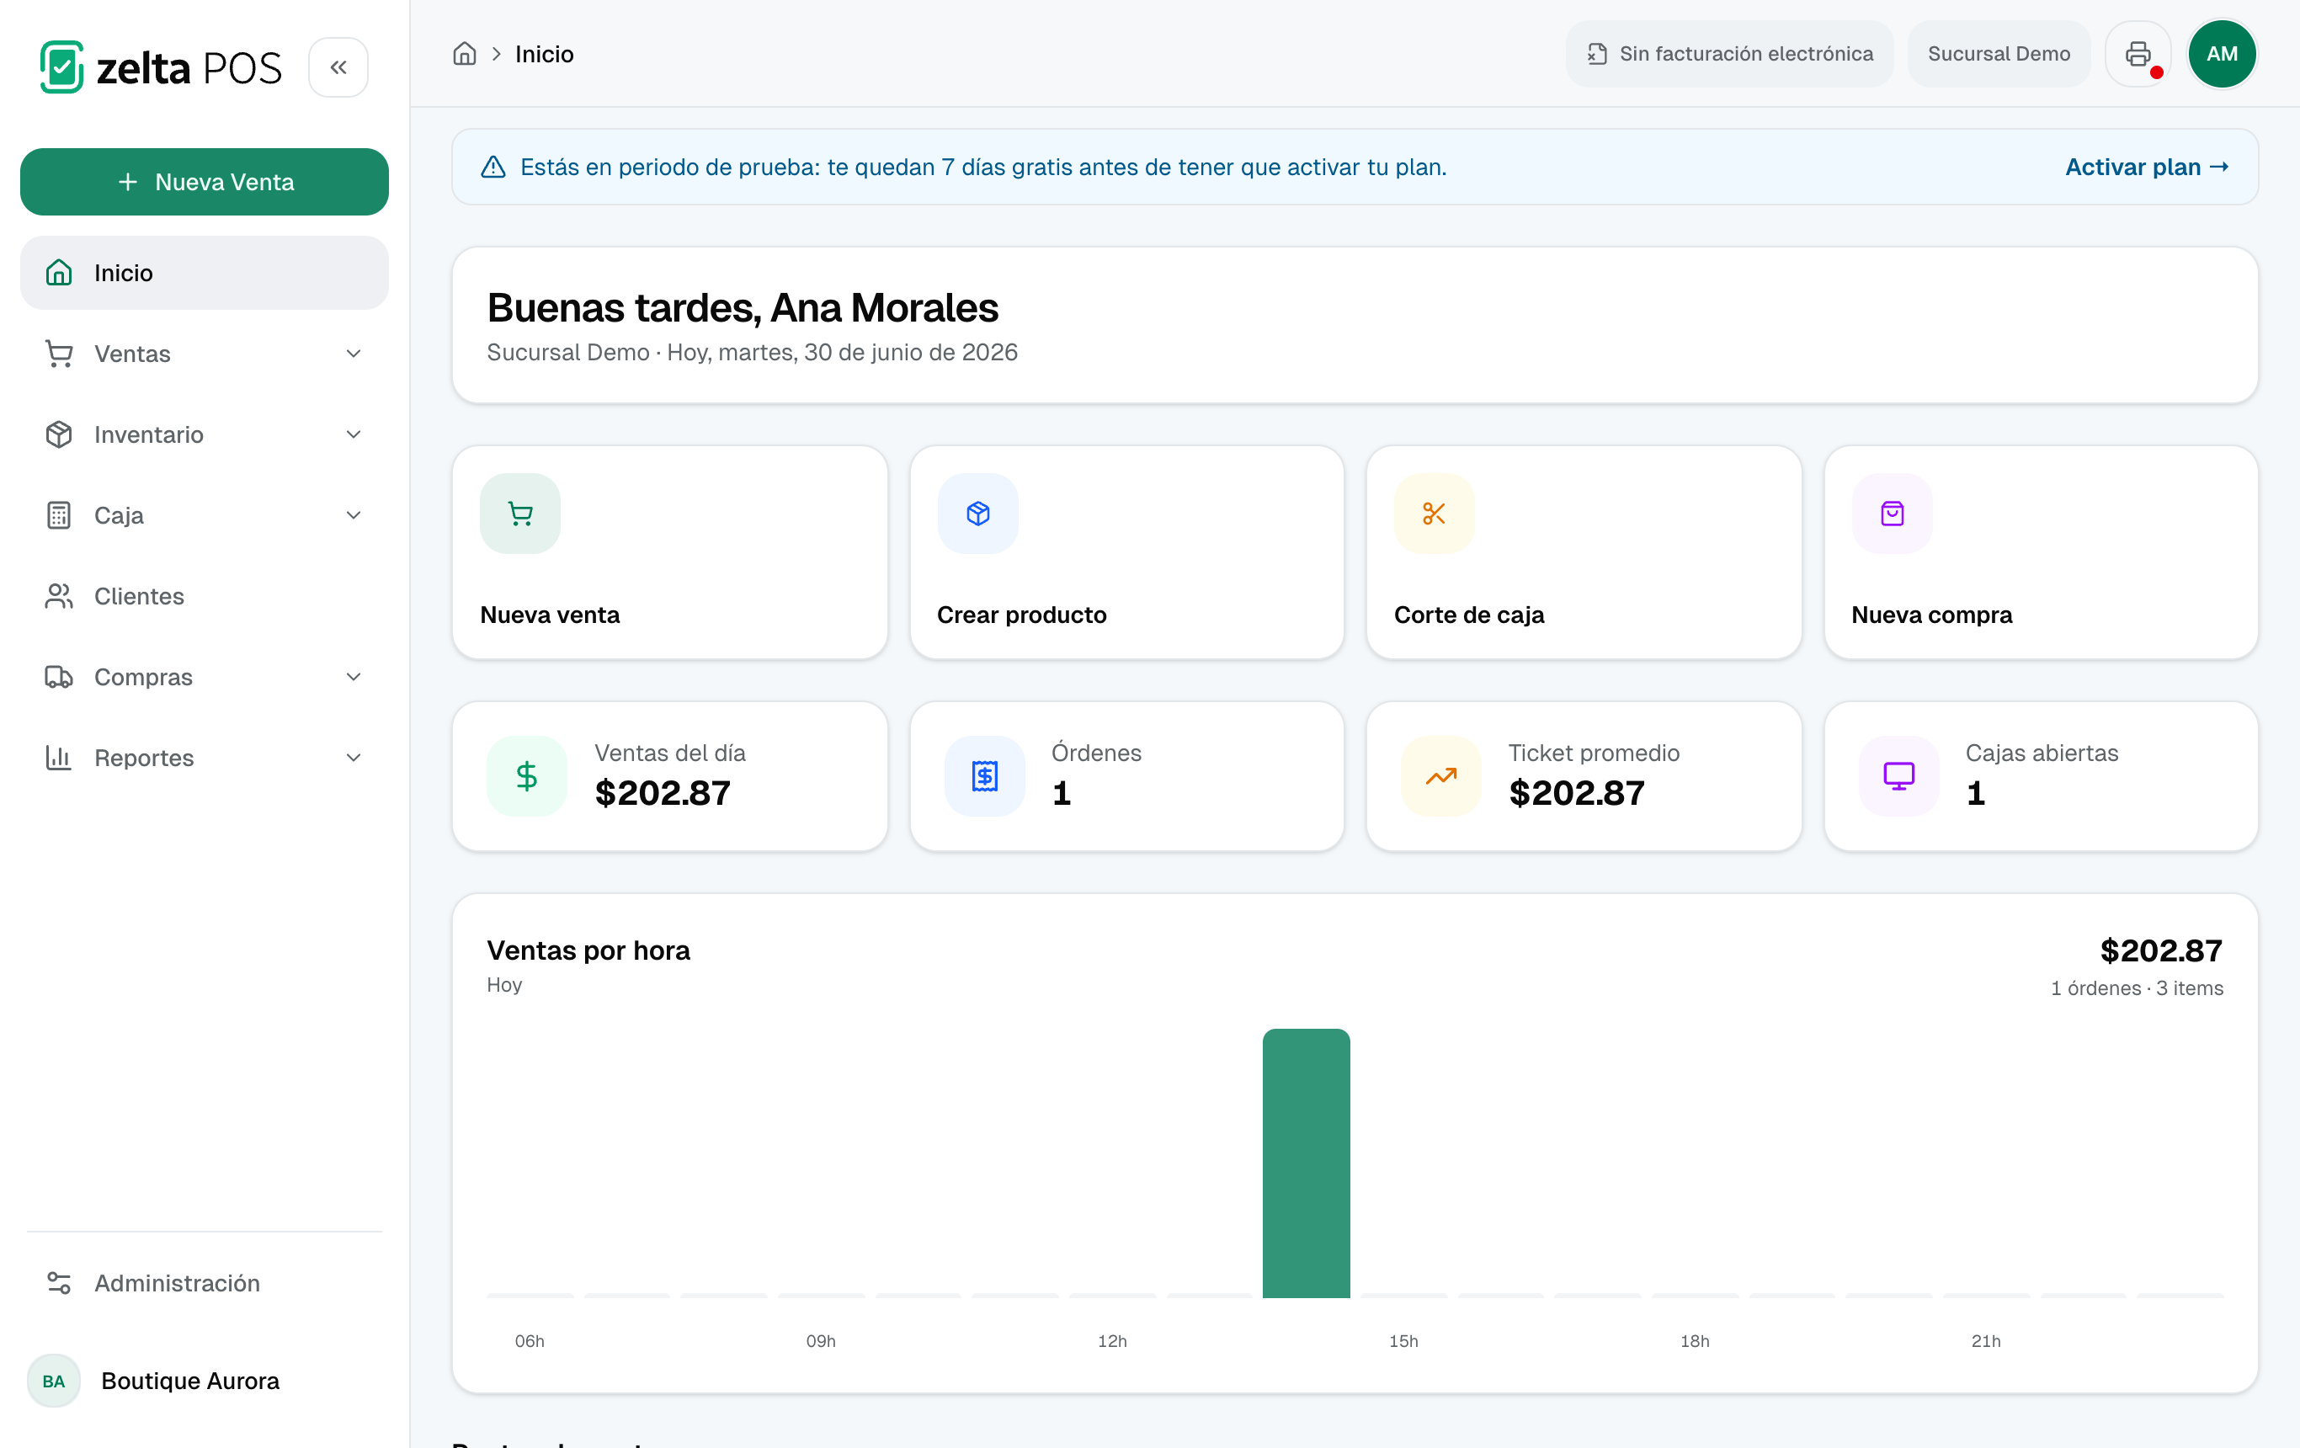Expand the Compras menu chevron
This screenshot has width=2300, height=1448.
[354, 677]
